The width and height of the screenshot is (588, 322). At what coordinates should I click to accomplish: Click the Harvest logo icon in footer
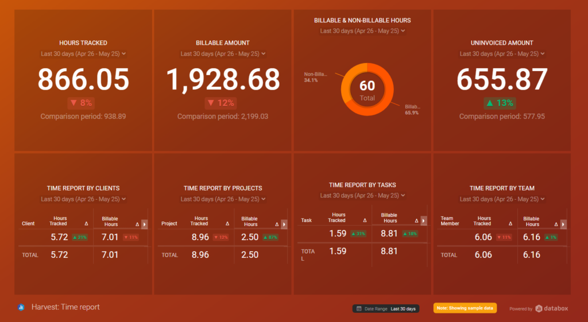coord(21,308)
